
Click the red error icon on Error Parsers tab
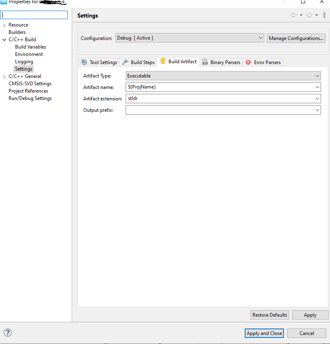coord(248,62)
